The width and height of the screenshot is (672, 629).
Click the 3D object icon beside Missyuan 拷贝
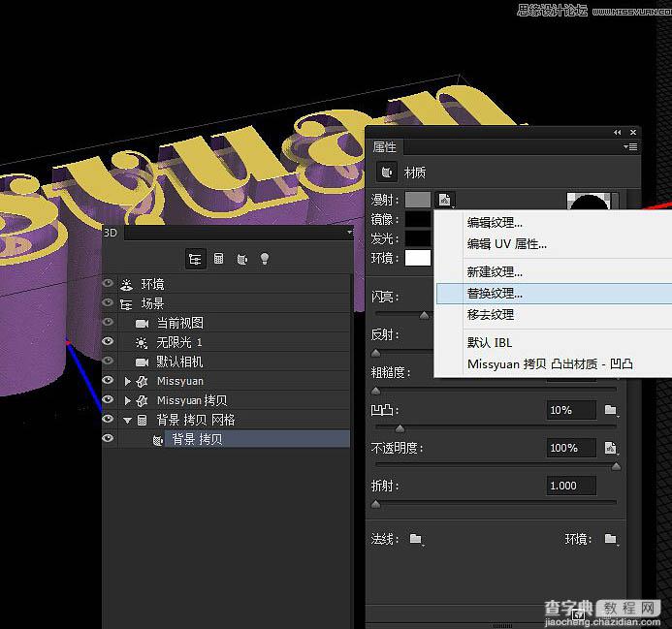tap(142, 400)
